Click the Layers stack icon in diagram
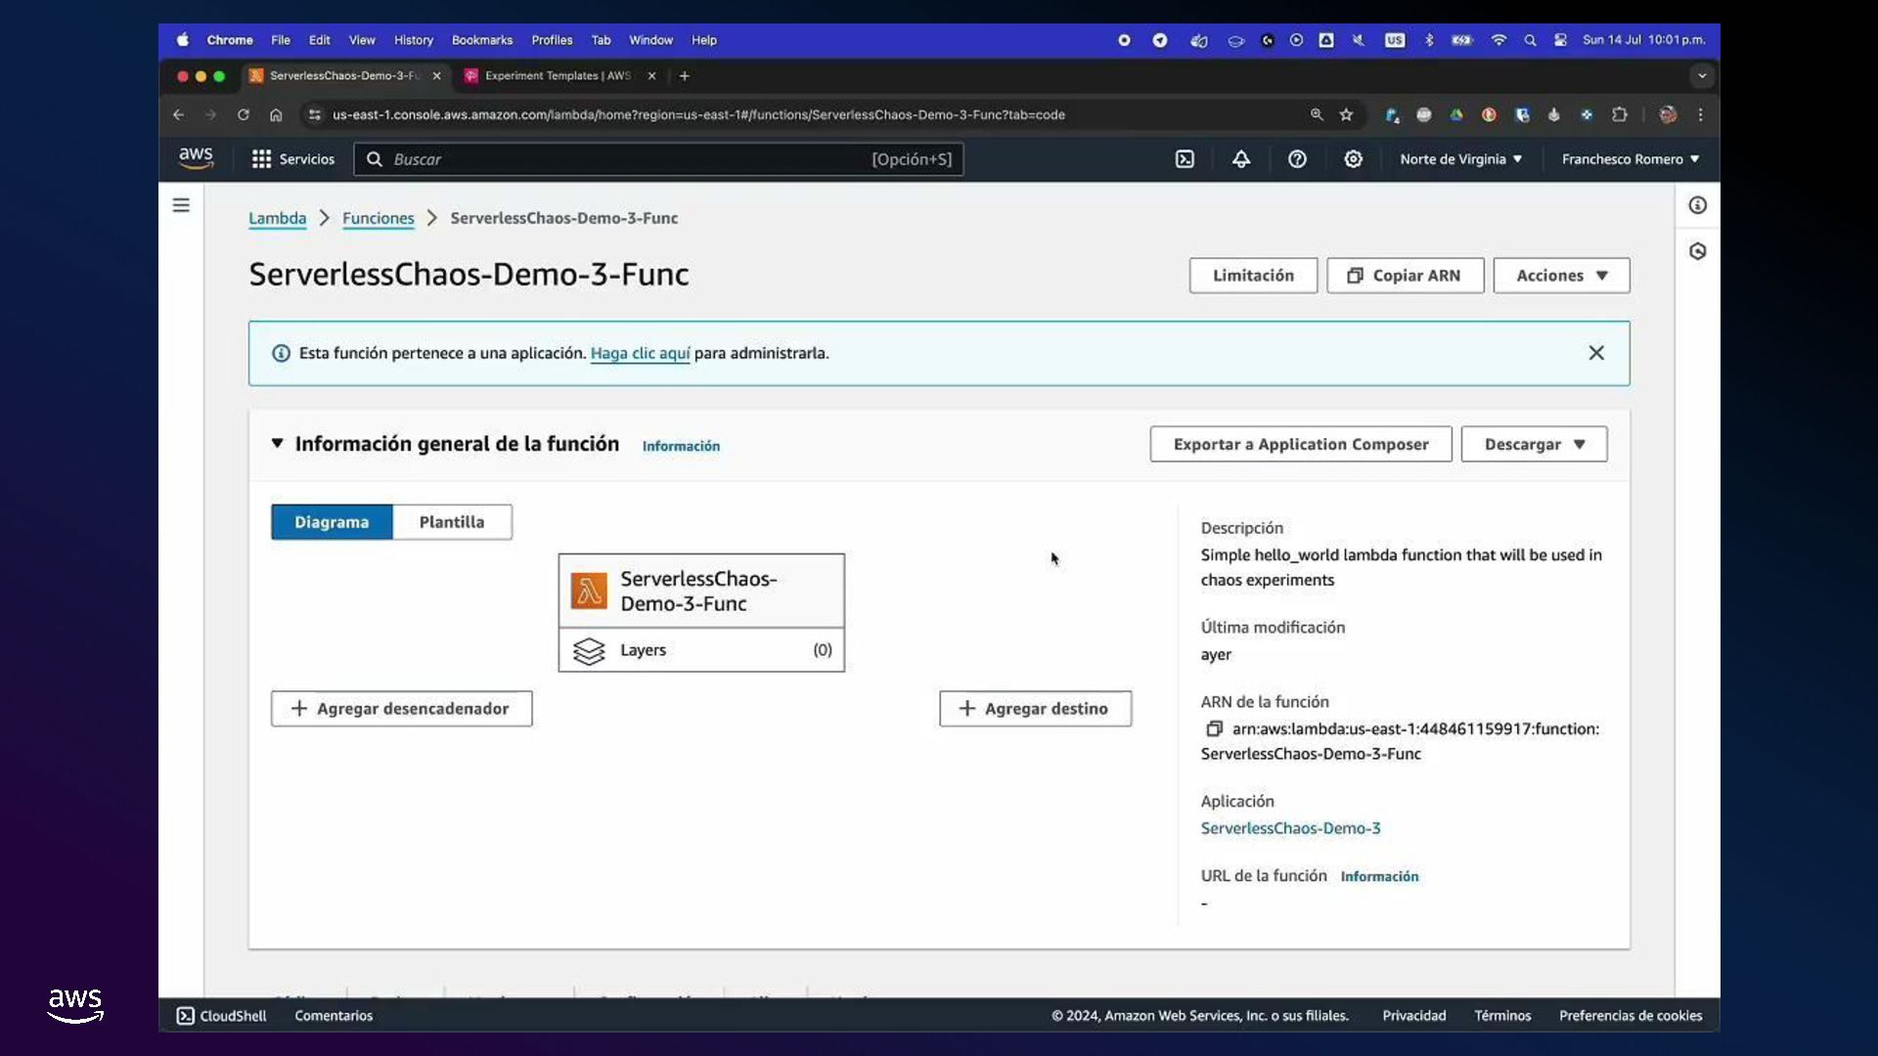This screenshot has height=1056, width=1878. pyautogui.click(x=589, y=650)
